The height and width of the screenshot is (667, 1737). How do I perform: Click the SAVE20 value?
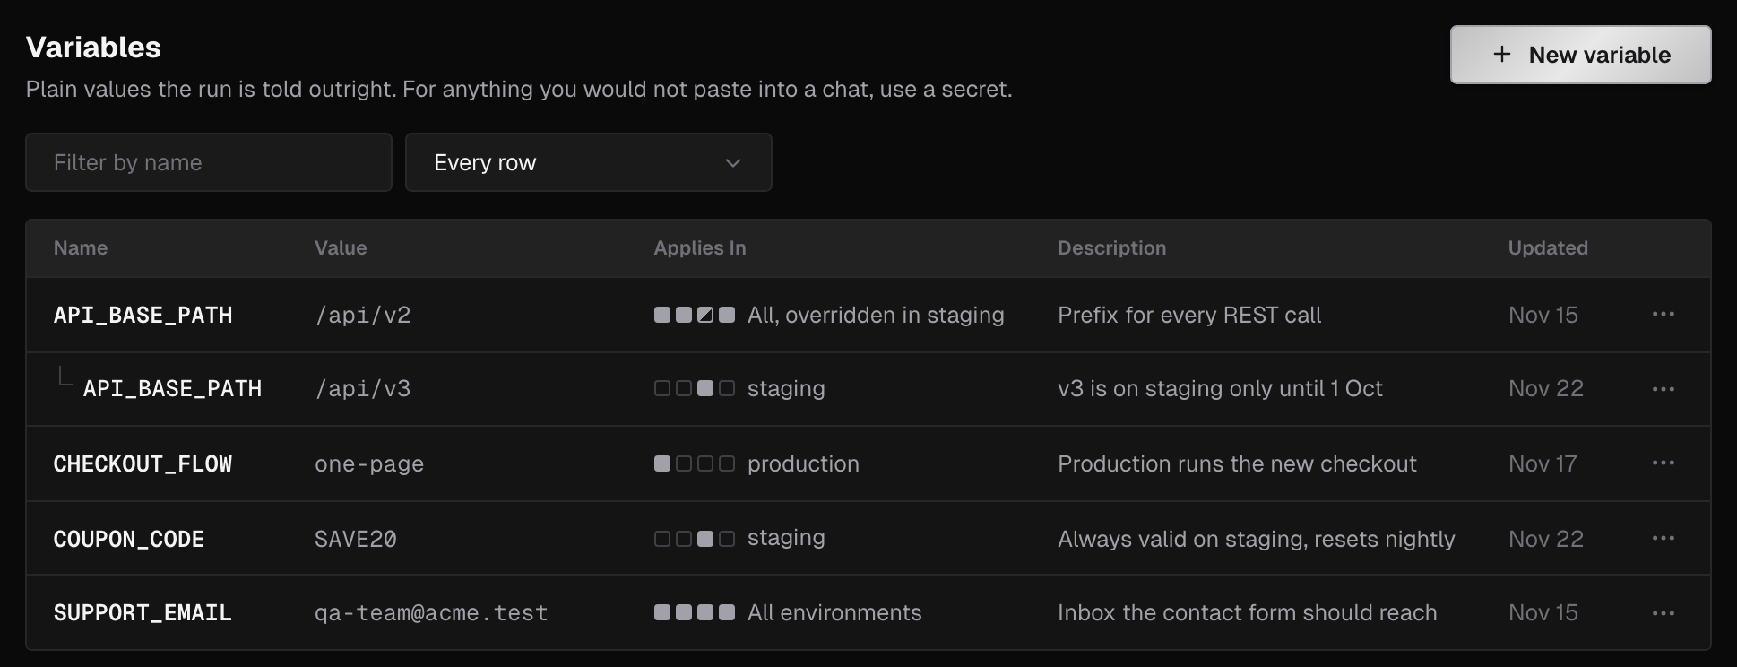point(356,540)
